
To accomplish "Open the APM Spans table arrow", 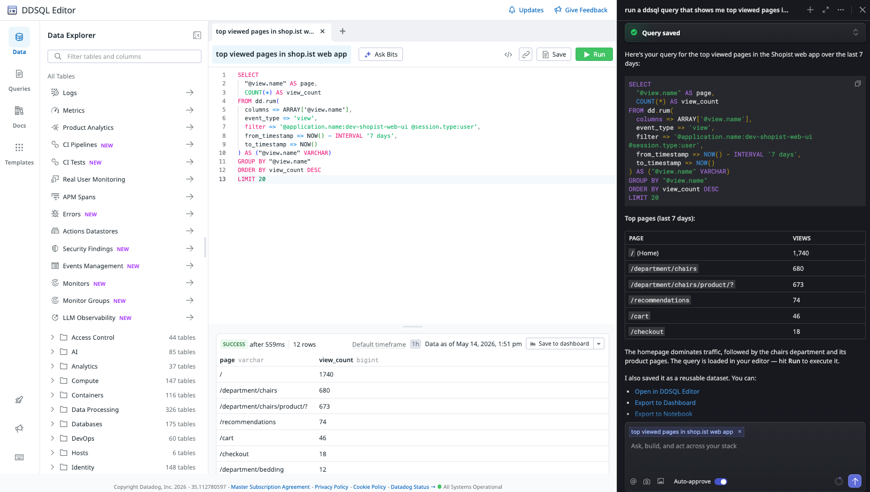I will (190, 197).
